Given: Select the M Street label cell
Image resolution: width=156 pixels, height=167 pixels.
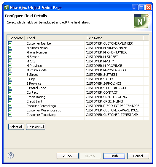Looking at the screenshot, I should [55, 57].
